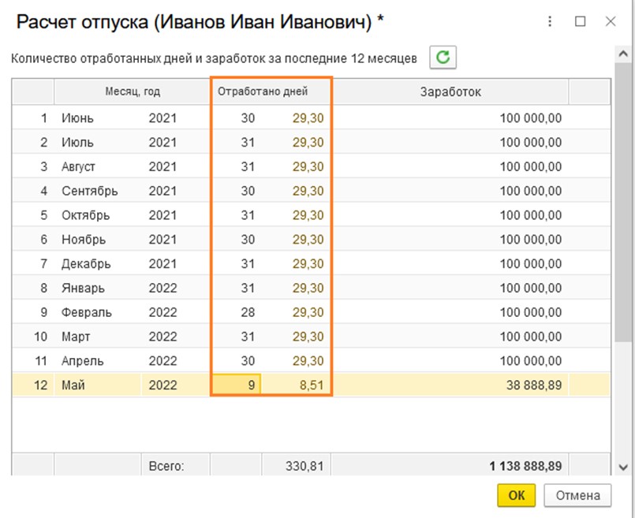Select the Май month cell
Screen dimensions: 635x518
click(x=98, y=385)
